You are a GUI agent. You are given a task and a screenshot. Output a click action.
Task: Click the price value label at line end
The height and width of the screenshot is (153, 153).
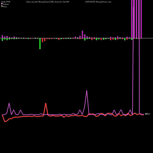click(147, 114)
